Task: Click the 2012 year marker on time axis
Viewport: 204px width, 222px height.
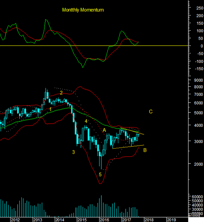Action: (x=15, y=220)
